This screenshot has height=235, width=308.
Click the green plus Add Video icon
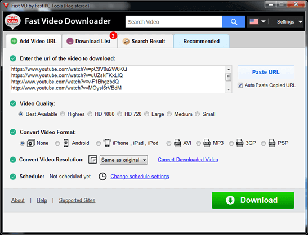click(x=14, y=41)
